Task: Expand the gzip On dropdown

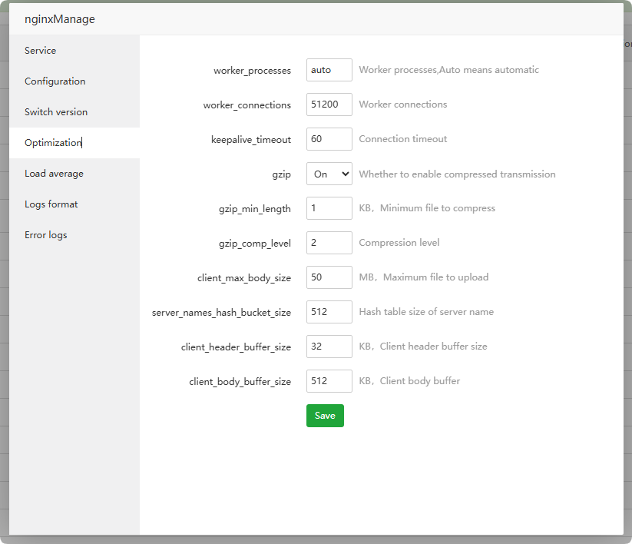Action: (x=329, y=174)
